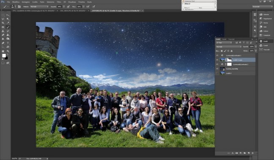
Task: Open the Filtro menu
Action: (59, 2)
